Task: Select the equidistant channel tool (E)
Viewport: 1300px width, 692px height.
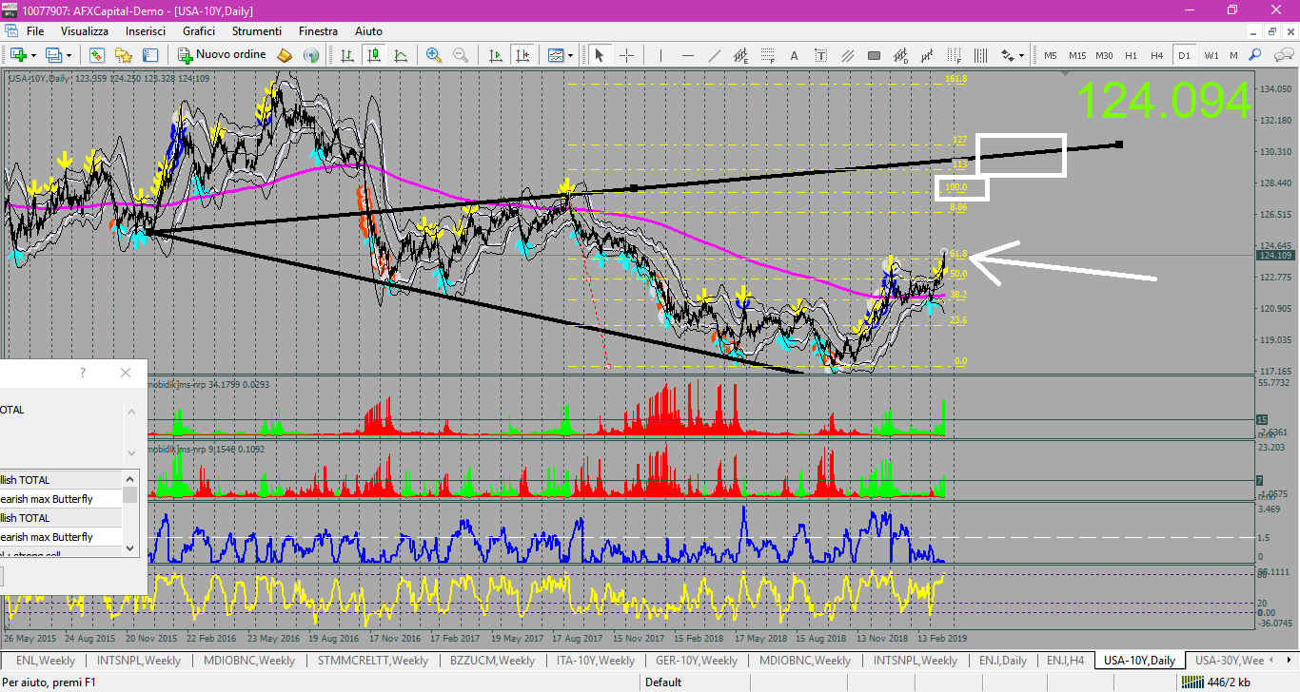Action: click(x=741, y=55)
